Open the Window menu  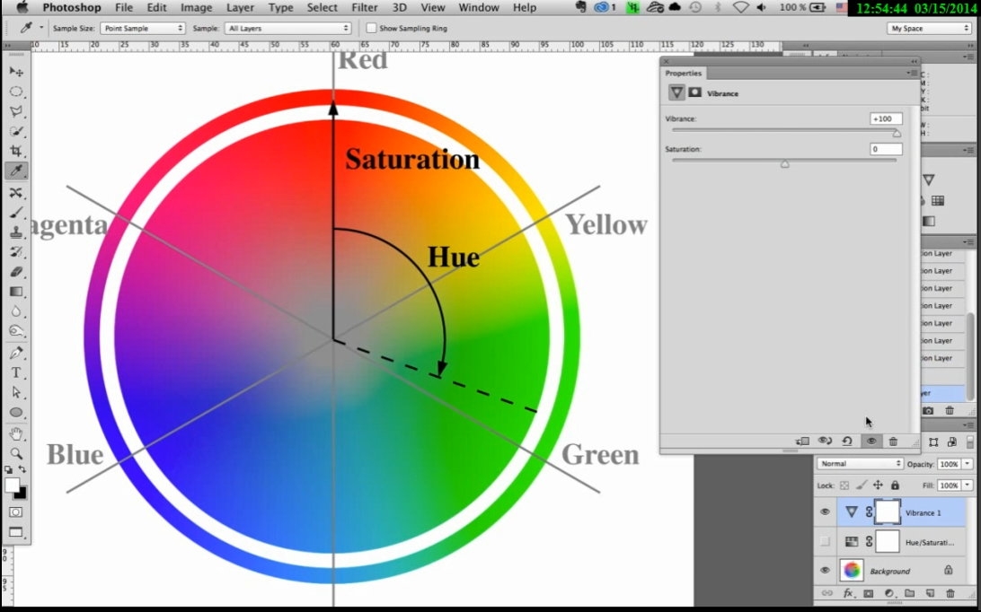pos(479,7)
